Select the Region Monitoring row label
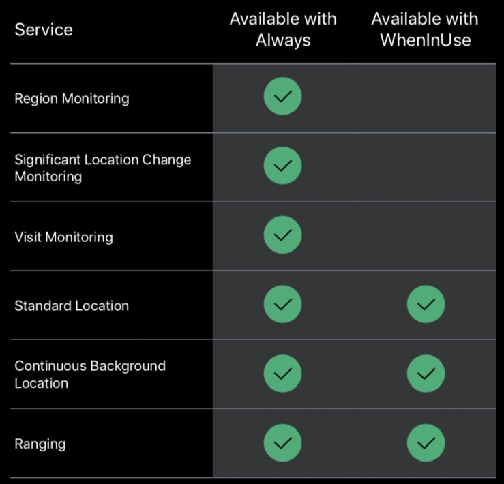The image size is (504, 484). (x=72, y=98)
